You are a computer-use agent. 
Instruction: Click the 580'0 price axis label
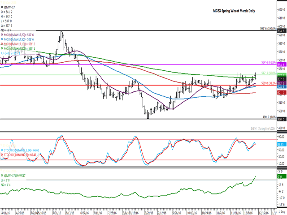click(x=282, y=43)
